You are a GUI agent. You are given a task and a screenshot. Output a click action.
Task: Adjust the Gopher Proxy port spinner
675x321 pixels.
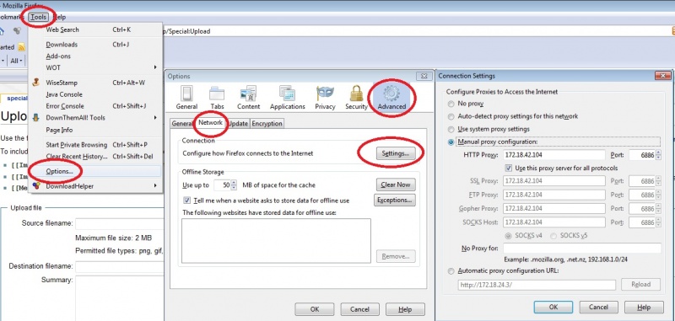coord(658,208)
